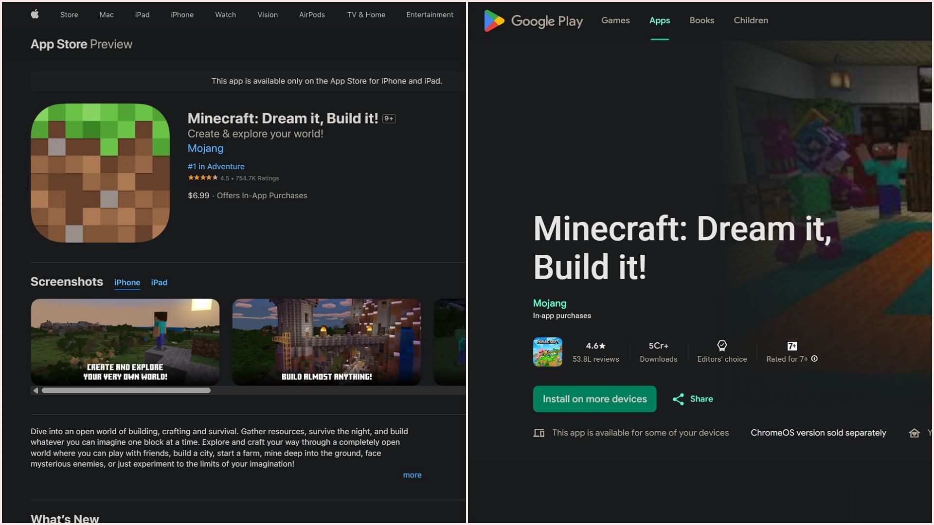Click the Minecraft dirt block app icon
The width and height of the screenshot is (934, 525).
(100, 173)
